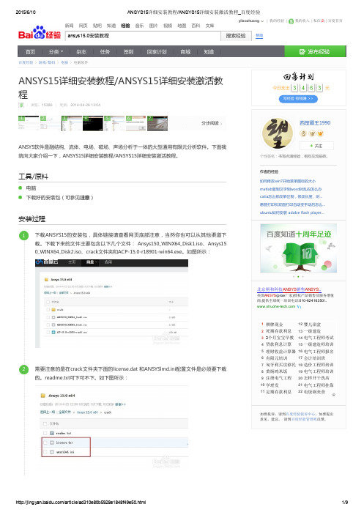Open the 百度首页 link at top right
Image resolution: width=364 pixels, height=515 pixels.
[335, 21]
